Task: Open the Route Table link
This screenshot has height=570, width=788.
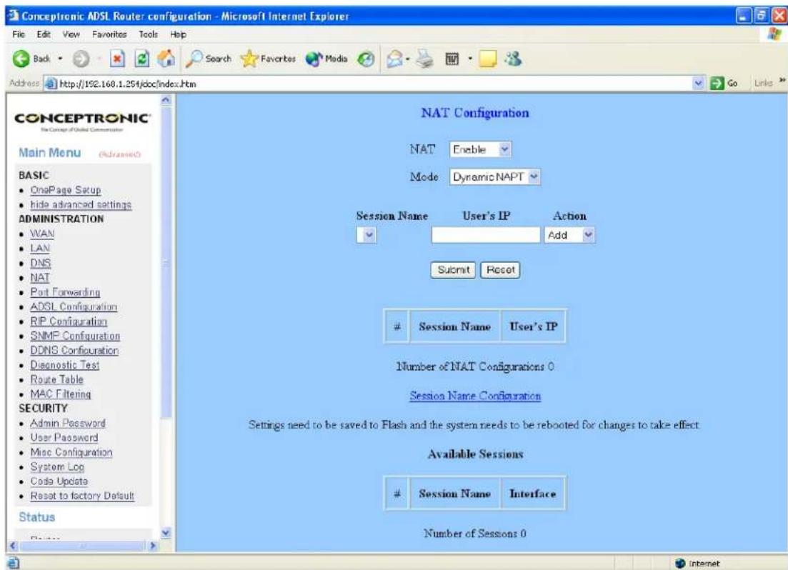Action: [56, 379]
